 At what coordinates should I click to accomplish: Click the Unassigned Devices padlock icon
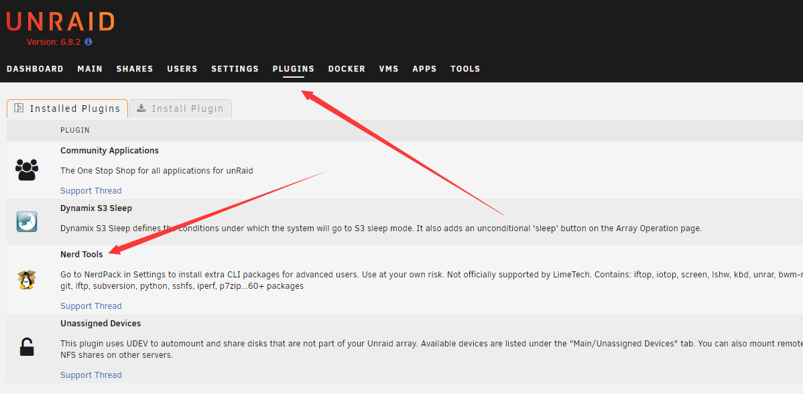click(27, 347)
